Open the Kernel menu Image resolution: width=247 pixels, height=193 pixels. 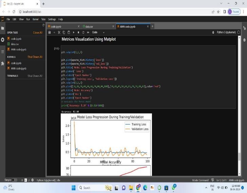(35, 19)
